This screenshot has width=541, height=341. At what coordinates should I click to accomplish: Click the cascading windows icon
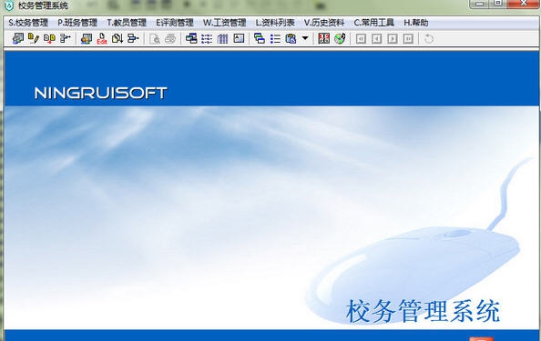pyautogui.click(x=260, y=38)
